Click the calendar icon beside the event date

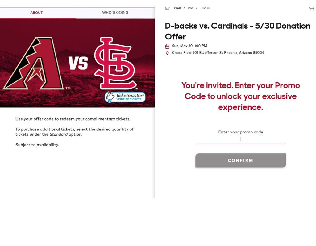tap(167, 46)
